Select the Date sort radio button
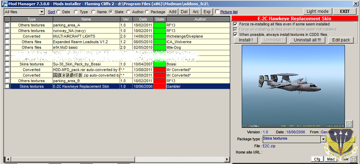This screenshot has width=360, height=164. 58,12
